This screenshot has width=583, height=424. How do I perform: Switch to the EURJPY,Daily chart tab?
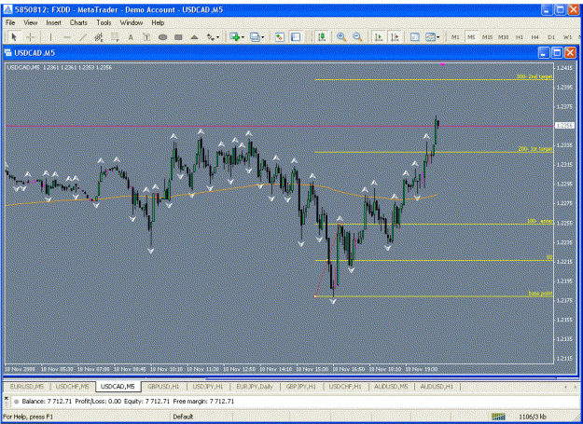tap(255, 387)
